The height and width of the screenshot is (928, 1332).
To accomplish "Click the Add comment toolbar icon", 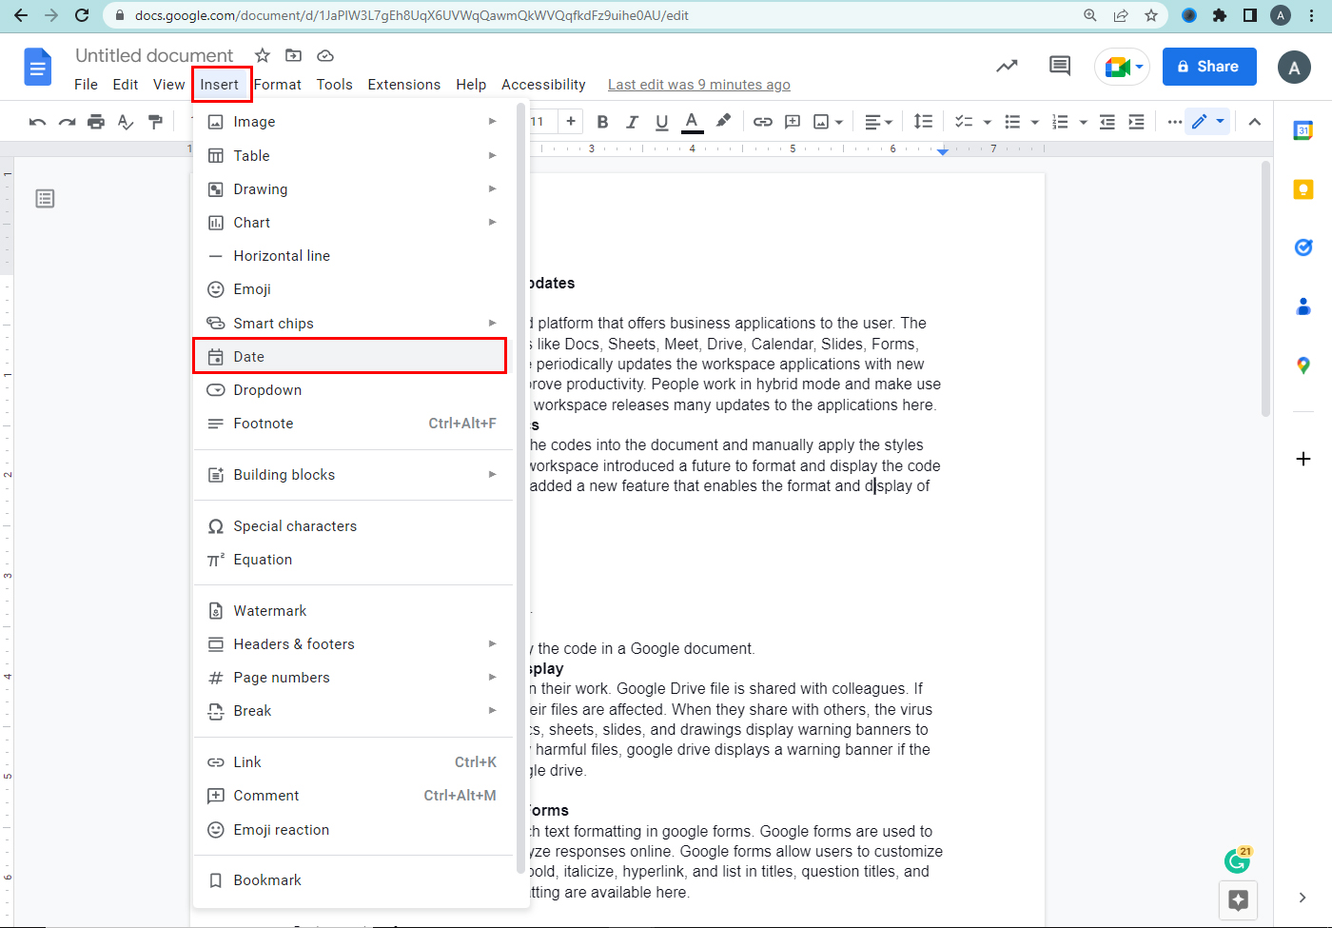I will pyautogui.click(x=793, y=122).
